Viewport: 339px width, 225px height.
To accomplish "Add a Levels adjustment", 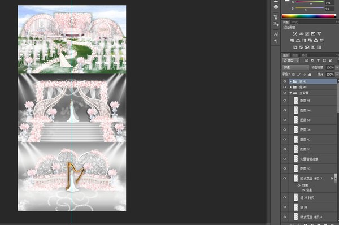I will pos(301,34).
